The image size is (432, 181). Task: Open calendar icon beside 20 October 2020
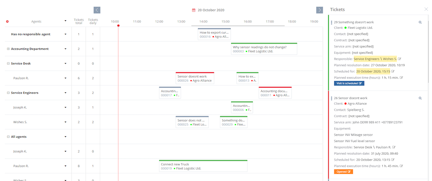[194, 10]
